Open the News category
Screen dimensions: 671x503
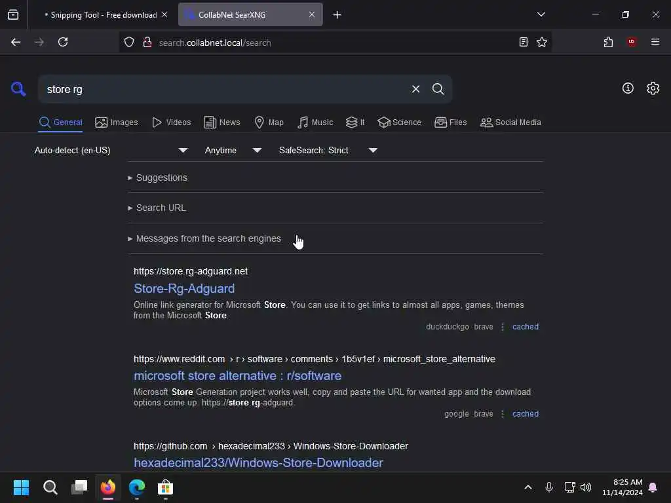coord(222,122)
